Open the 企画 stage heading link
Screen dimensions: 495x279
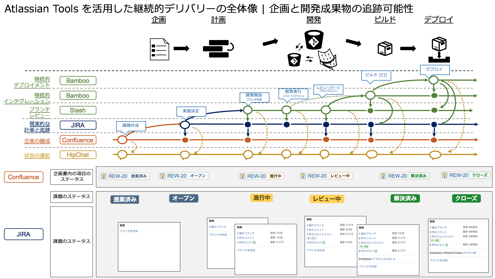pos(159,20)
